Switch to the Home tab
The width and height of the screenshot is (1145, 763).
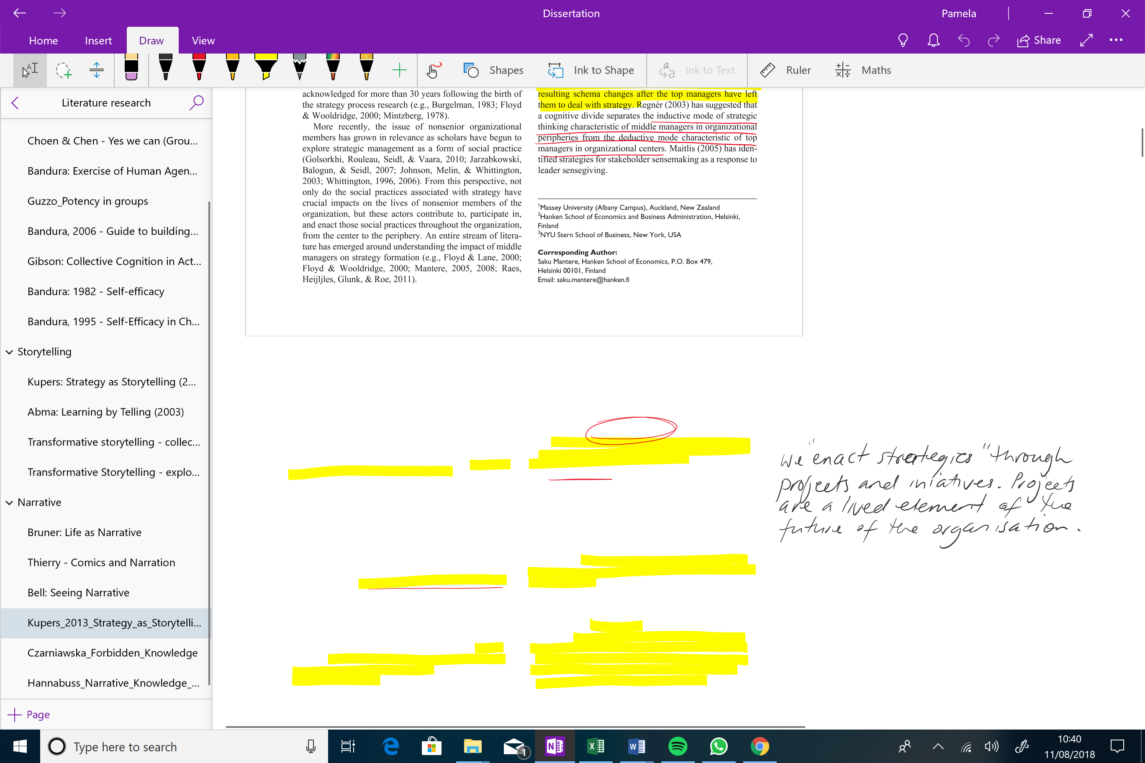(x=44, y=41)
